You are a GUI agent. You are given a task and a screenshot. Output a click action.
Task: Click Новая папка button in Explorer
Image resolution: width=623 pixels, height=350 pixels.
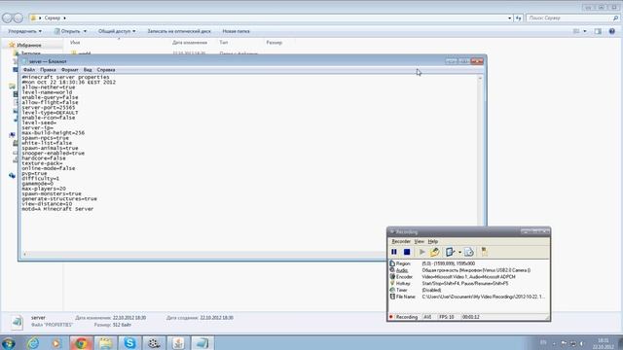236,31
